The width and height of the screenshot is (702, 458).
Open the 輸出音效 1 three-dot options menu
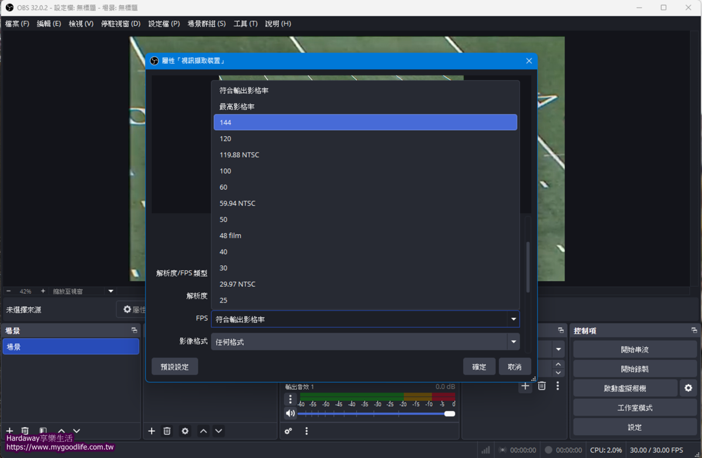click(x=290, y=400)
